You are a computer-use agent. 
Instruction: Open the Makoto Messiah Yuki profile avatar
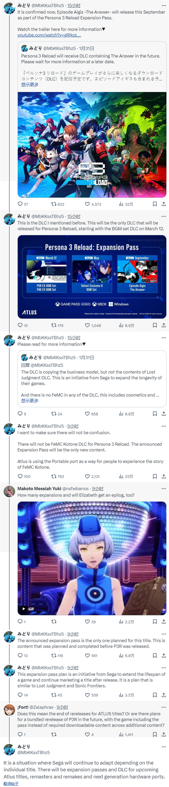tap(9, 491)
